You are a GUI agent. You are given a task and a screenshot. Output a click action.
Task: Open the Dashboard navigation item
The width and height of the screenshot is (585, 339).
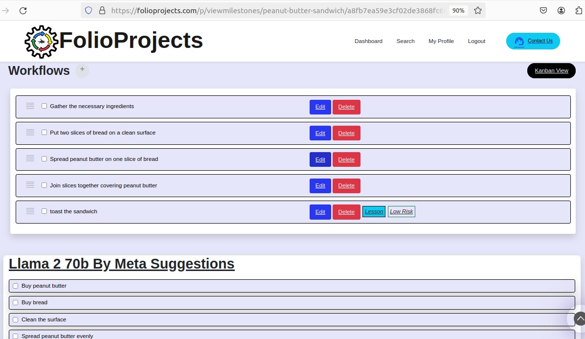tap(368, 41)
